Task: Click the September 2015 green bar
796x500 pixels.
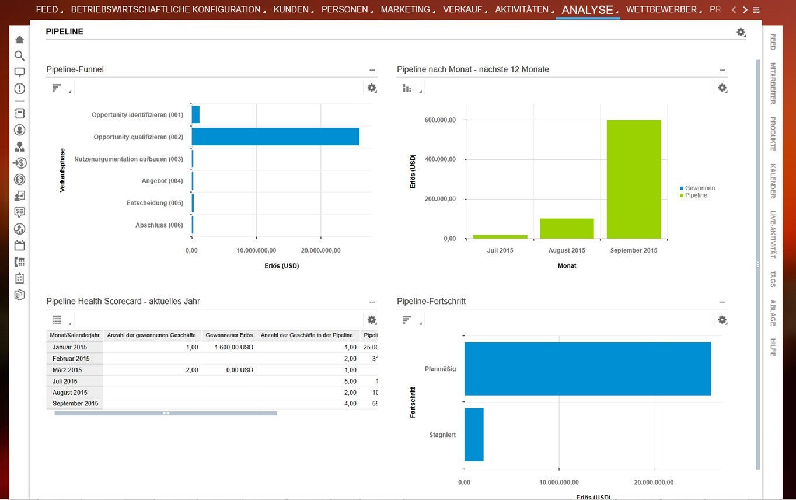Action: [x=634, y=179]
